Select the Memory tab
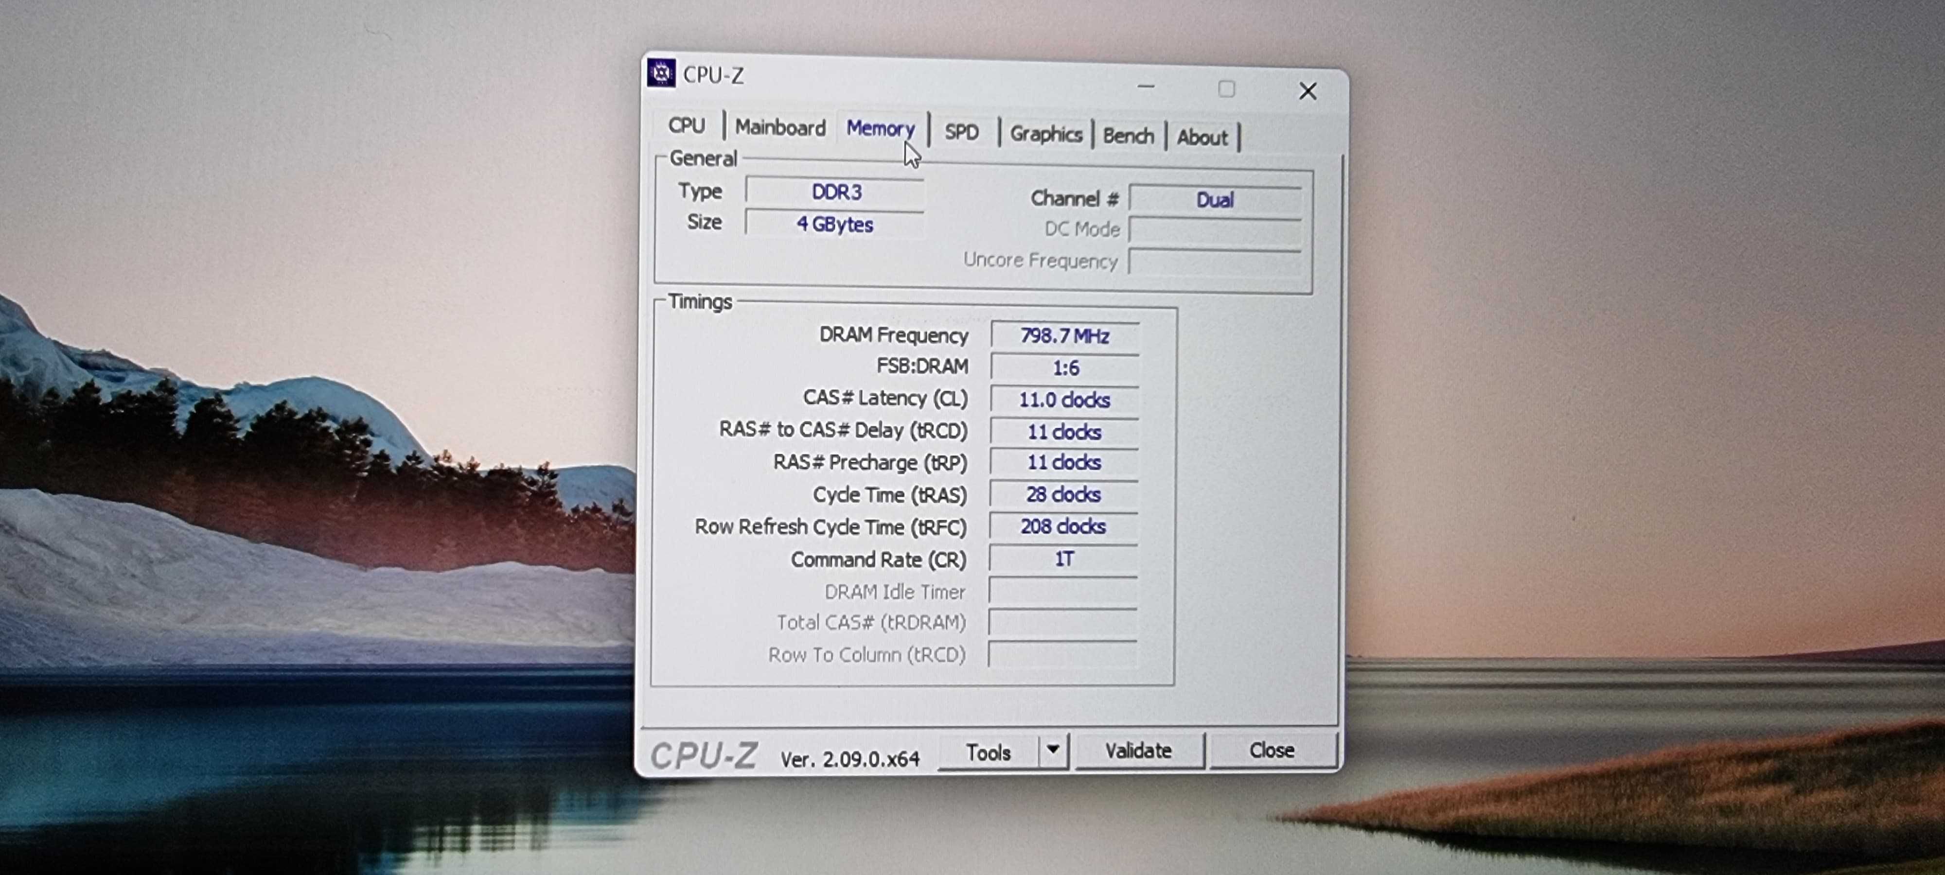The image size is (1945, 875). click(x=880, y=129)
